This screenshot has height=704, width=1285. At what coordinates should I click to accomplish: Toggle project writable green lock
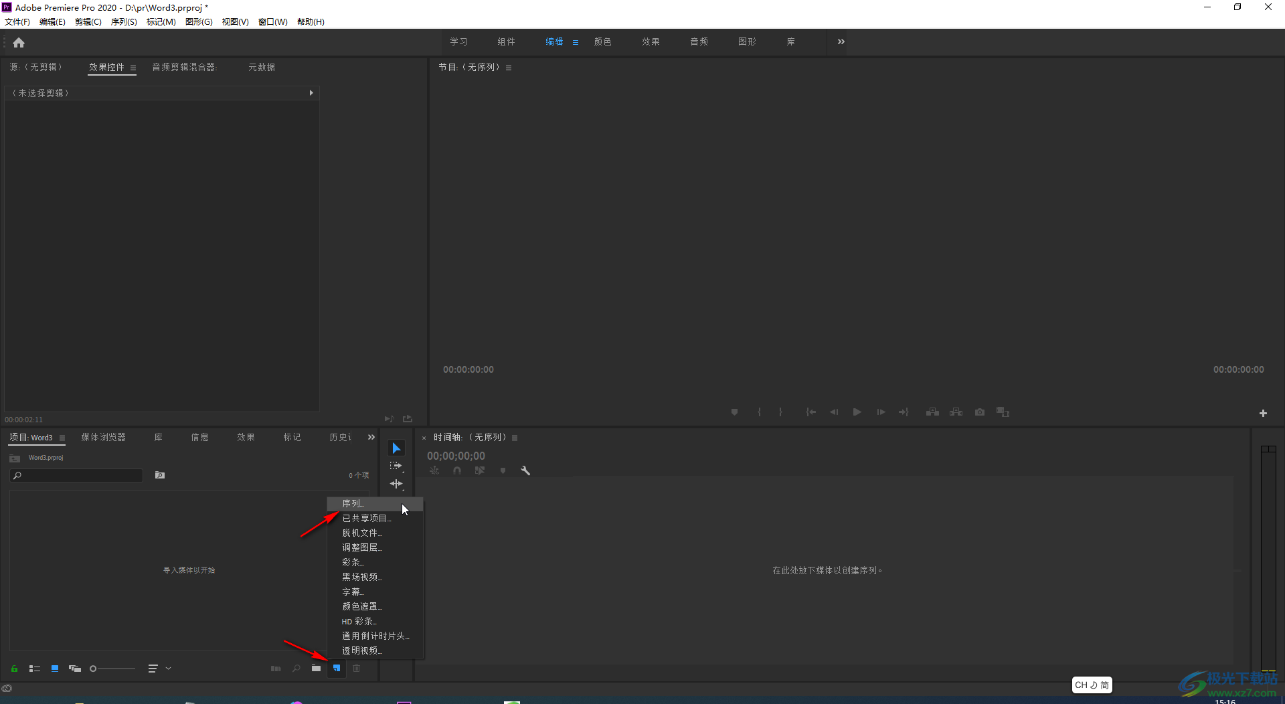[x=14, y=669]
